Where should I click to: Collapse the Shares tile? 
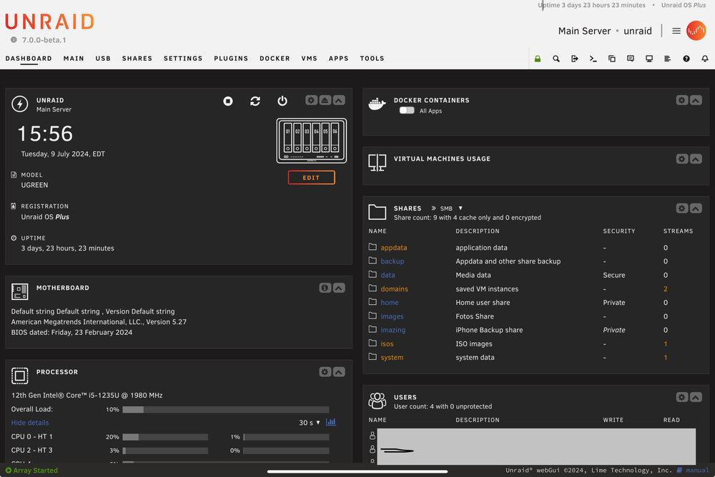696,209
